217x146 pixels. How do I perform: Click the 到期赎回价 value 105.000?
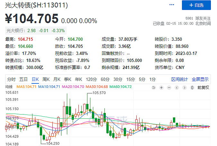coord(134,60)
